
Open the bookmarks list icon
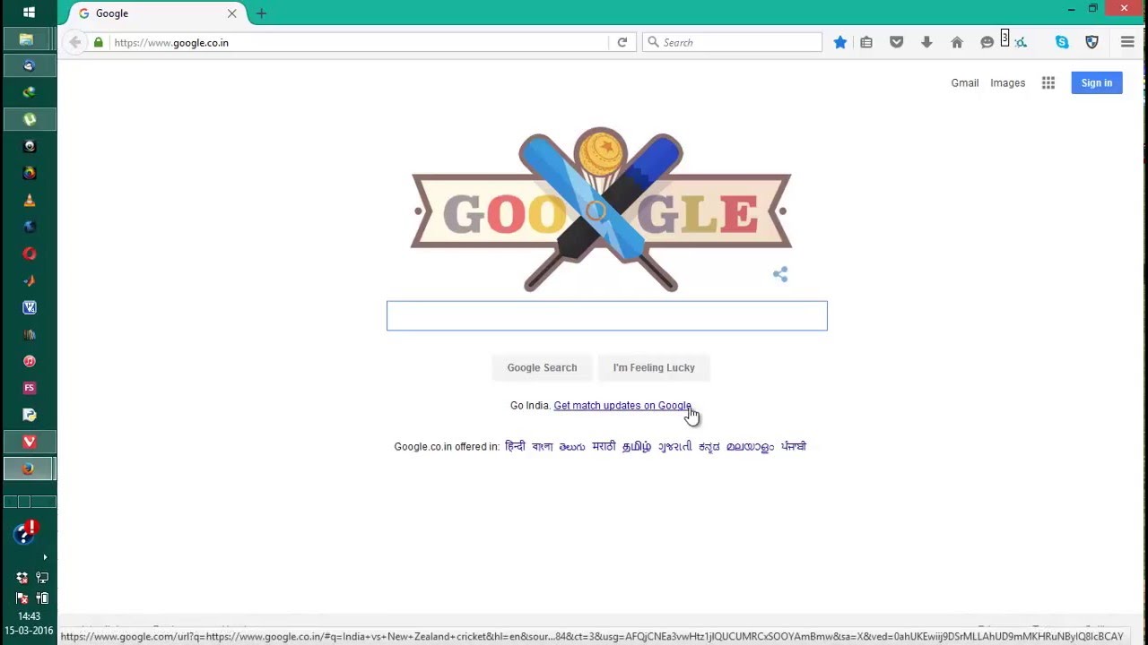[866, 42]
